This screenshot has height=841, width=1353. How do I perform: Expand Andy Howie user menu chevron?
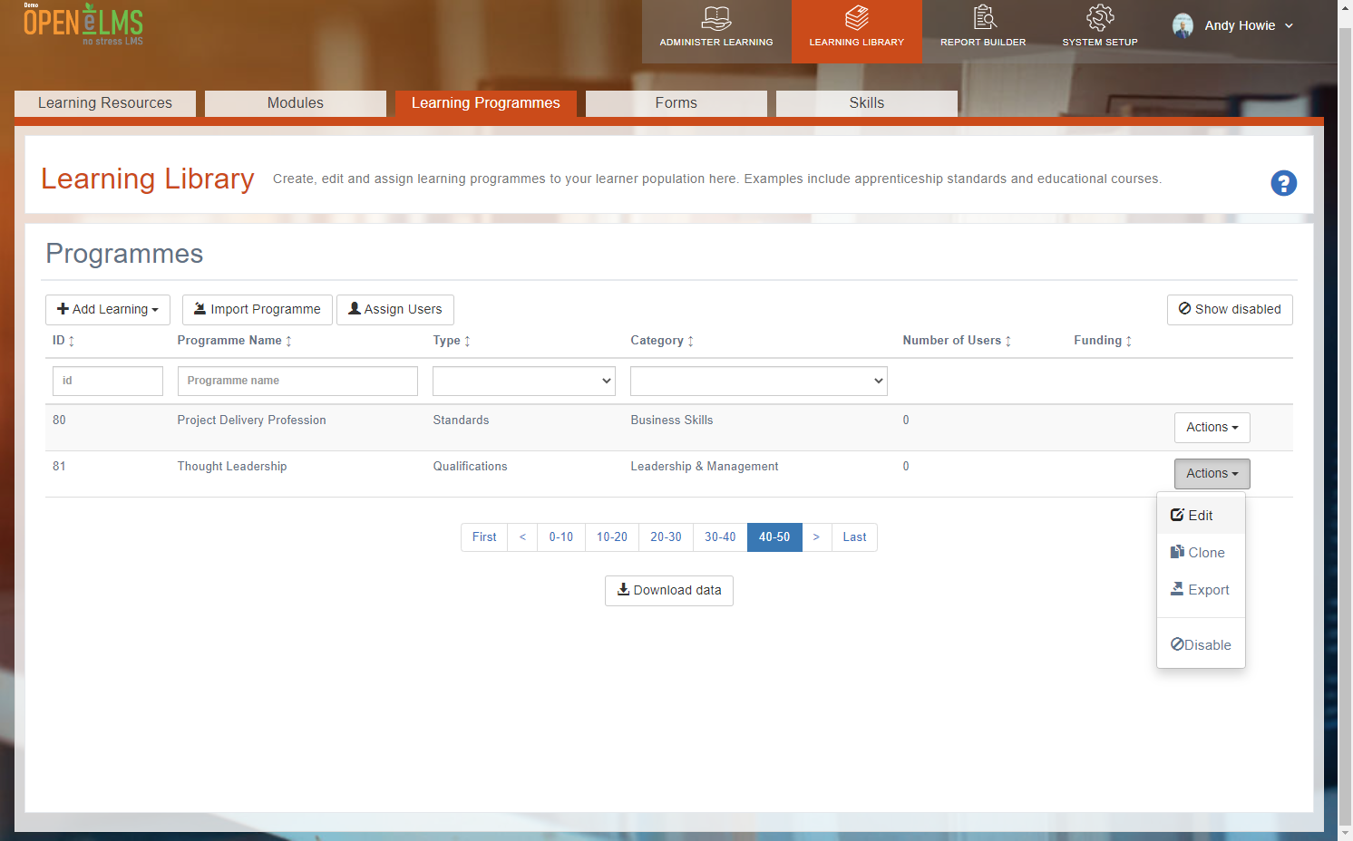tap(1289, 26)
